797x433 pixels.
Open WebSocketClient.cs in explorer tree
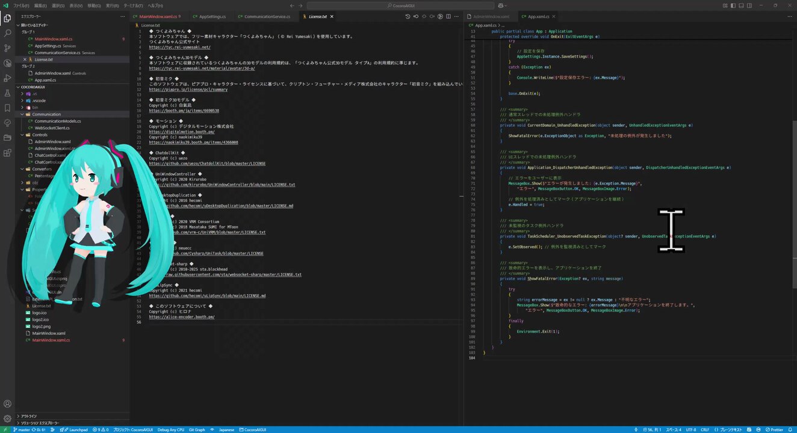pyautogui.click(x=52, y=128)
